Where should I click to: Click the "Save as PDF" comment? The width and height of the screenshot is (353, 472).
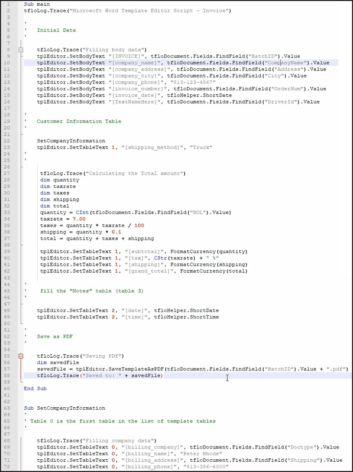click(55, 337)
